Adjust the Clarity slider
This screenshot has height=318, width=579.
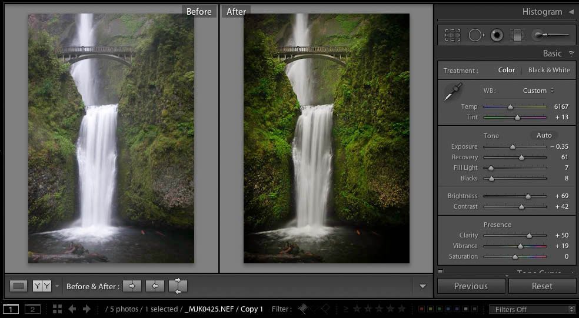pyautogui.click(x=529, y=235)
